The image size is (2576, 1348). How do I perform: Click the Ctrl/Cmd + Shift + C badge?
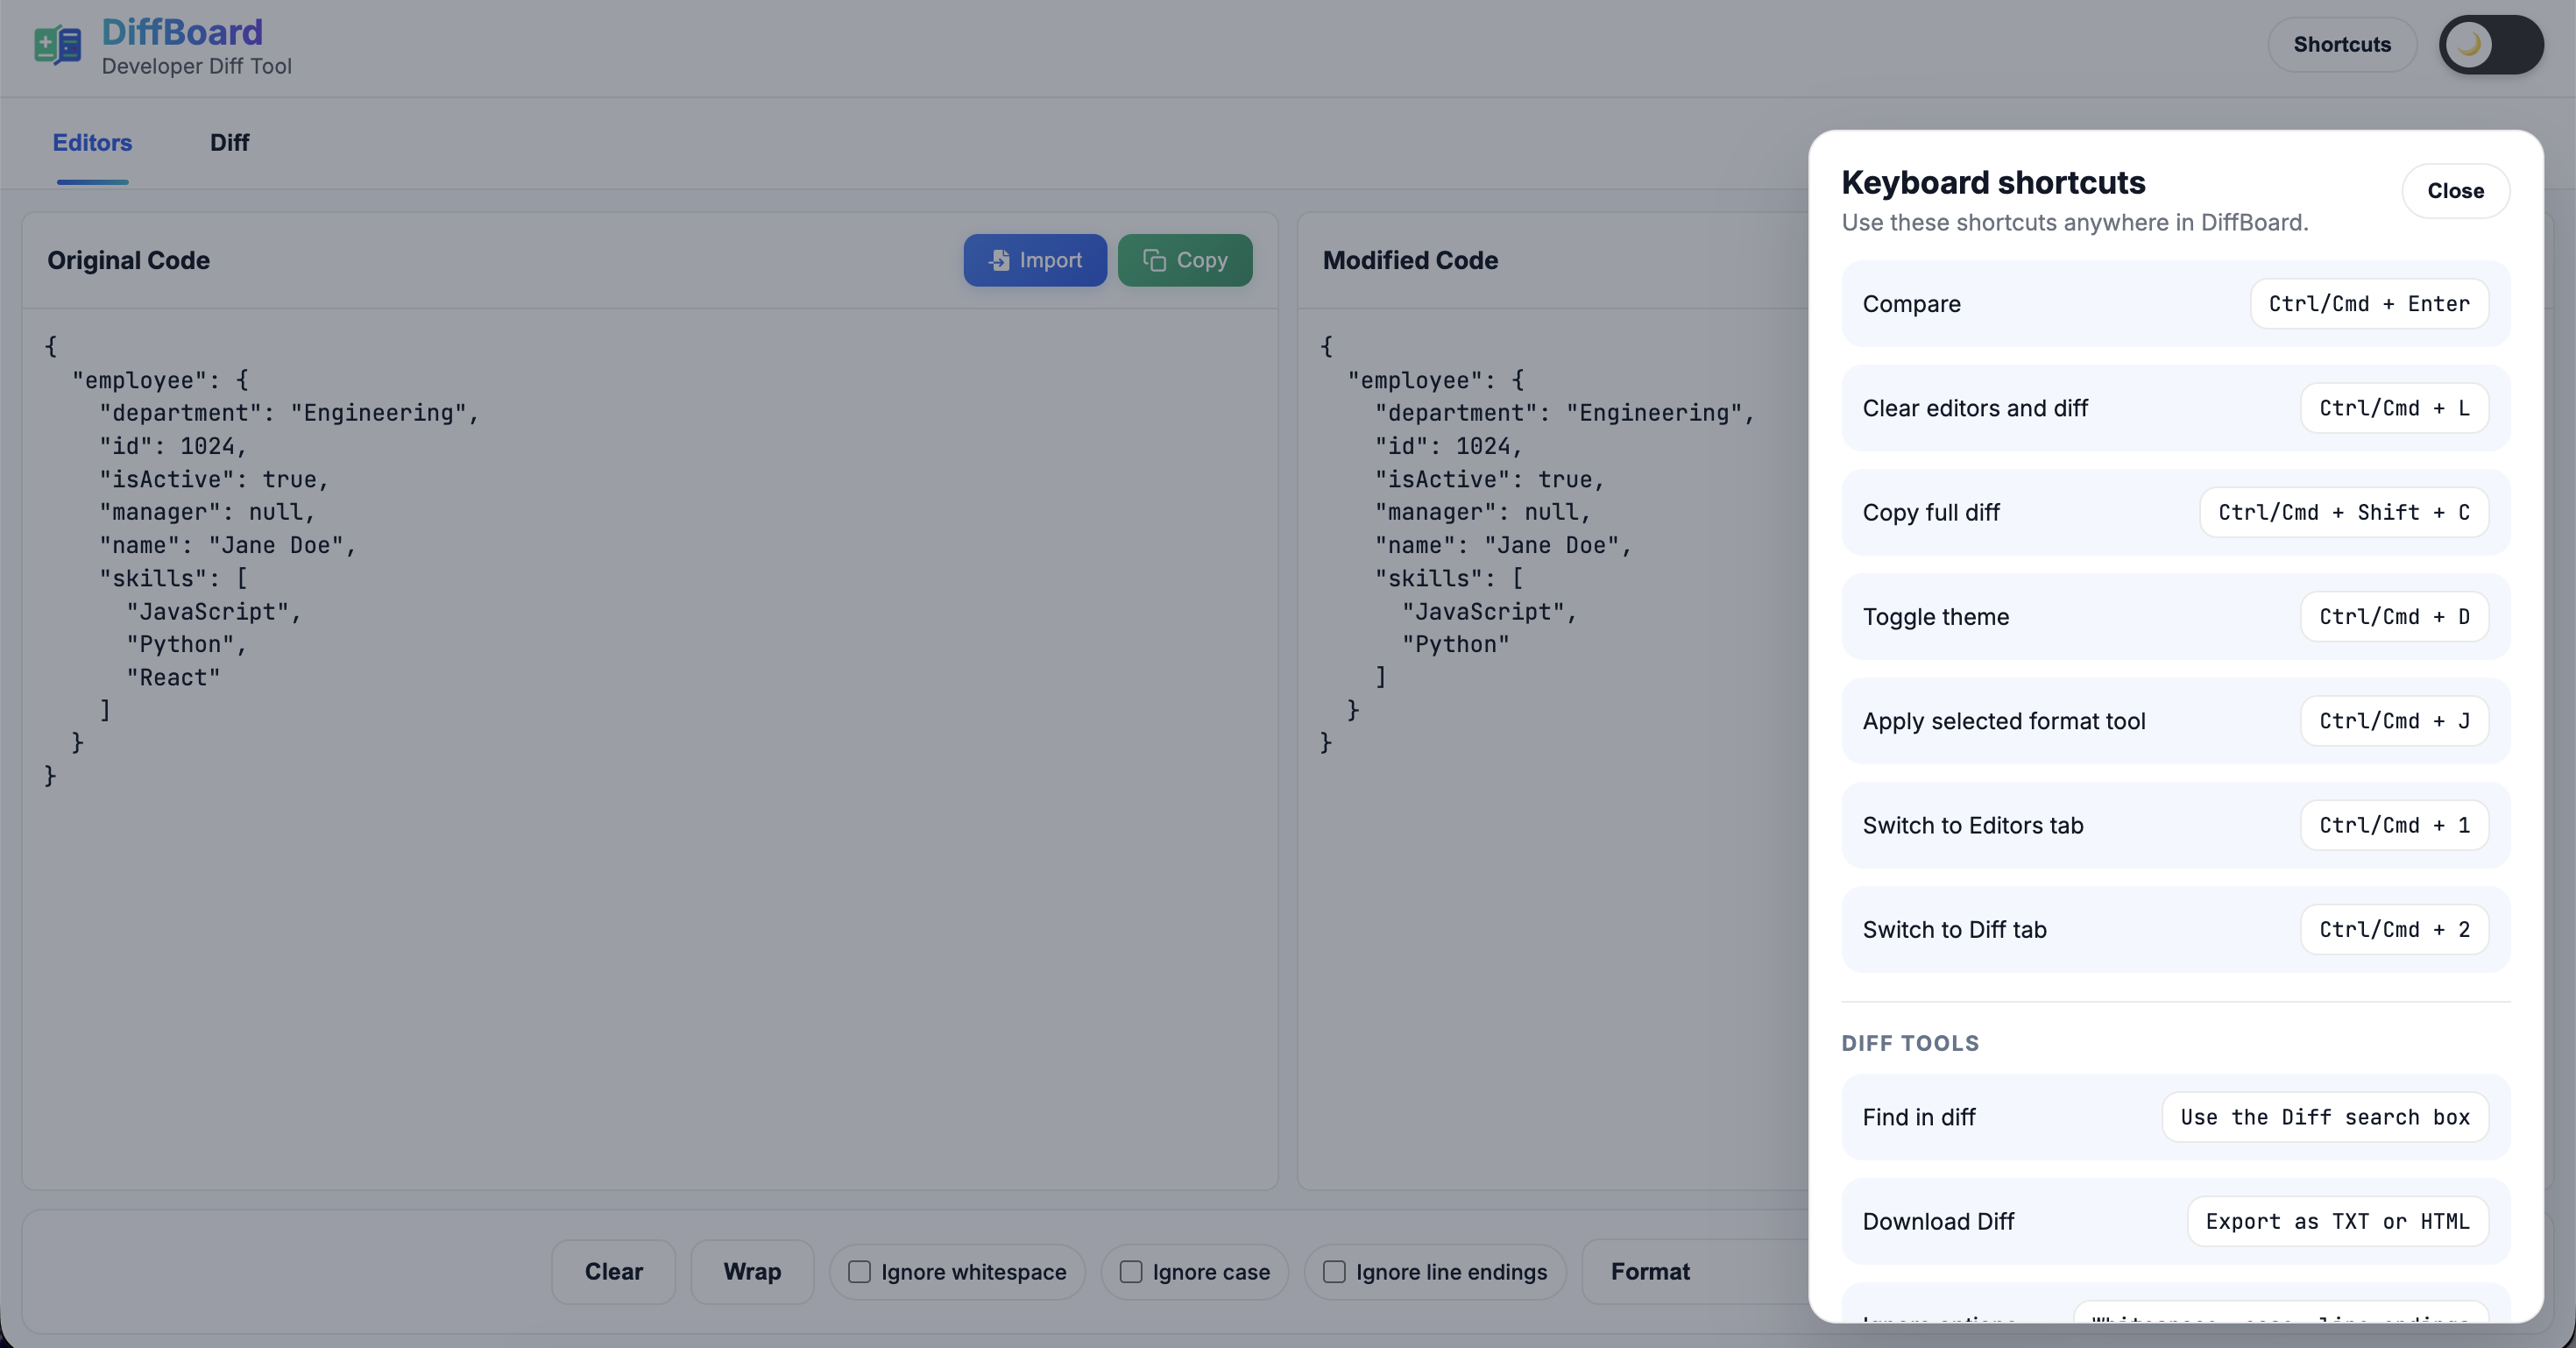2344,512
